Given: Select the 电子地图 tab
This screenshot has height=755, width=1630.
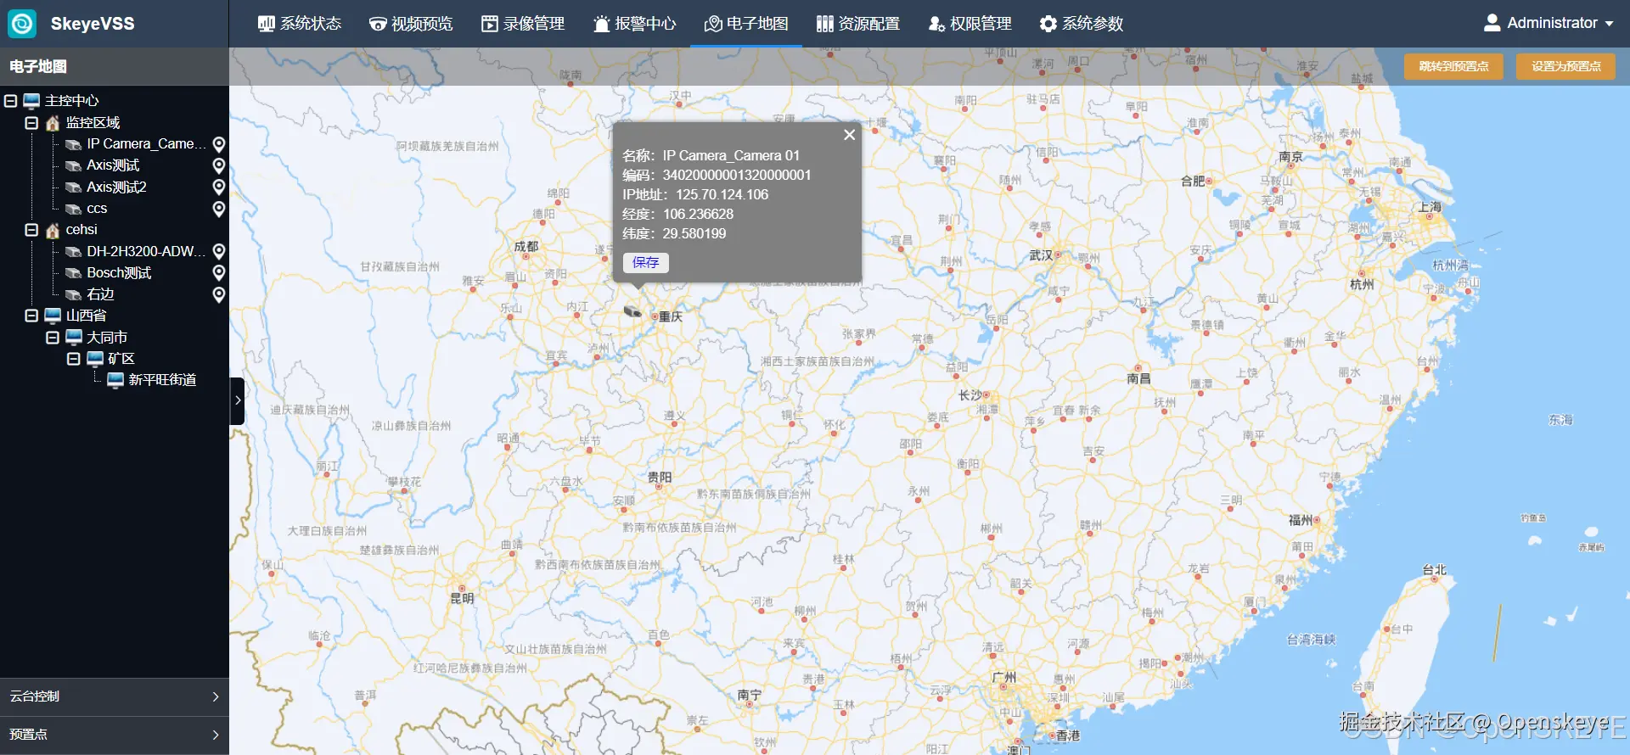Looking at the screenshot, I should [746, 24].
